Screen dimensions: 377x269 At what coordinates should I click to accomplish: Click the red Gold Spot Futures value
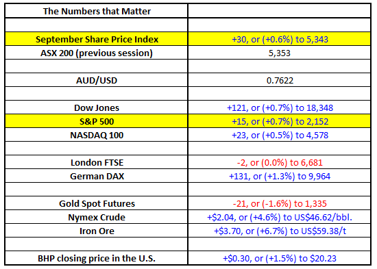pyautogui.click(x=280, y=203)
